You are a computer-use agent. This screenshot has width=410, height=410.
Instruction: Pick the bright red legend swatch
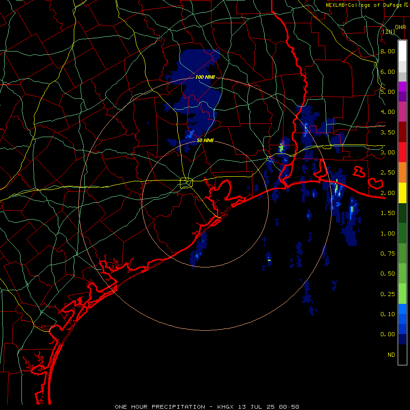point(402,152)
